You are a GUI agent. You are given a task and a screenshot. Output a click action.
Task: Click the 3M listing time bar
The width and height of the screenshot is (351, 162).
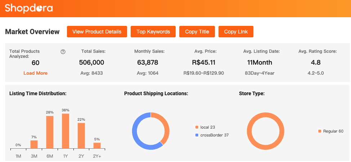click(34, 144)
